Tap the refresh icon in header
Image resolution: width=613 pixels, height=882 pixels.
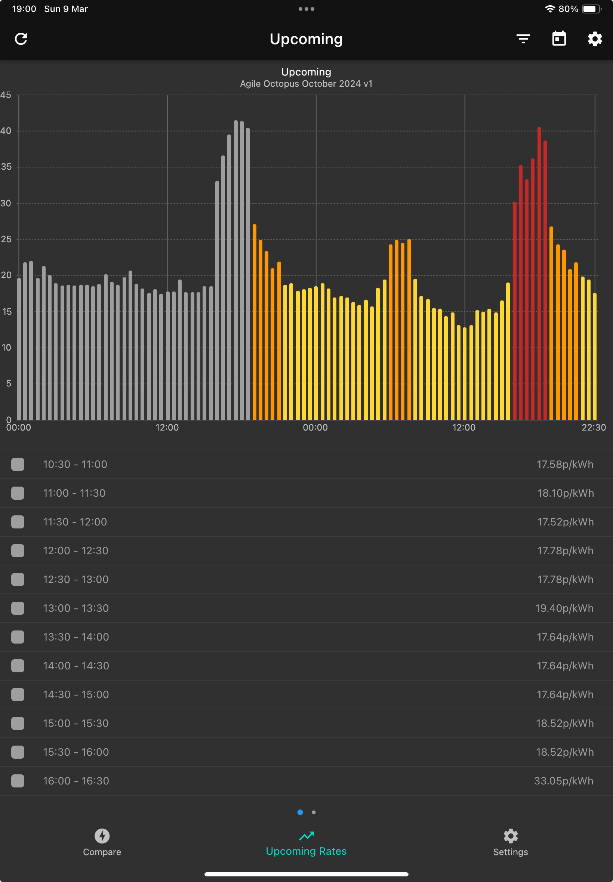(21, 39)
